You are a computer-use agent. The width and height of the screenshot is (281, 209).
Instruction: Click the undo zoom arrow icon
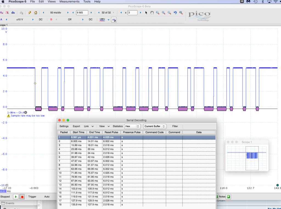pos(175,13)
